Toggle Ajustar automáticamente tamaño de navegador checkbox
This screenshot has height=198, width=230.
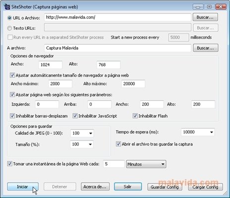click(12, 75)
